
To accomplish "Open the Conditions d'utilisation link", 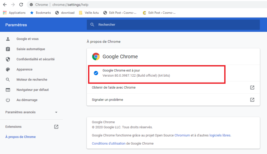I will [108, 144].
